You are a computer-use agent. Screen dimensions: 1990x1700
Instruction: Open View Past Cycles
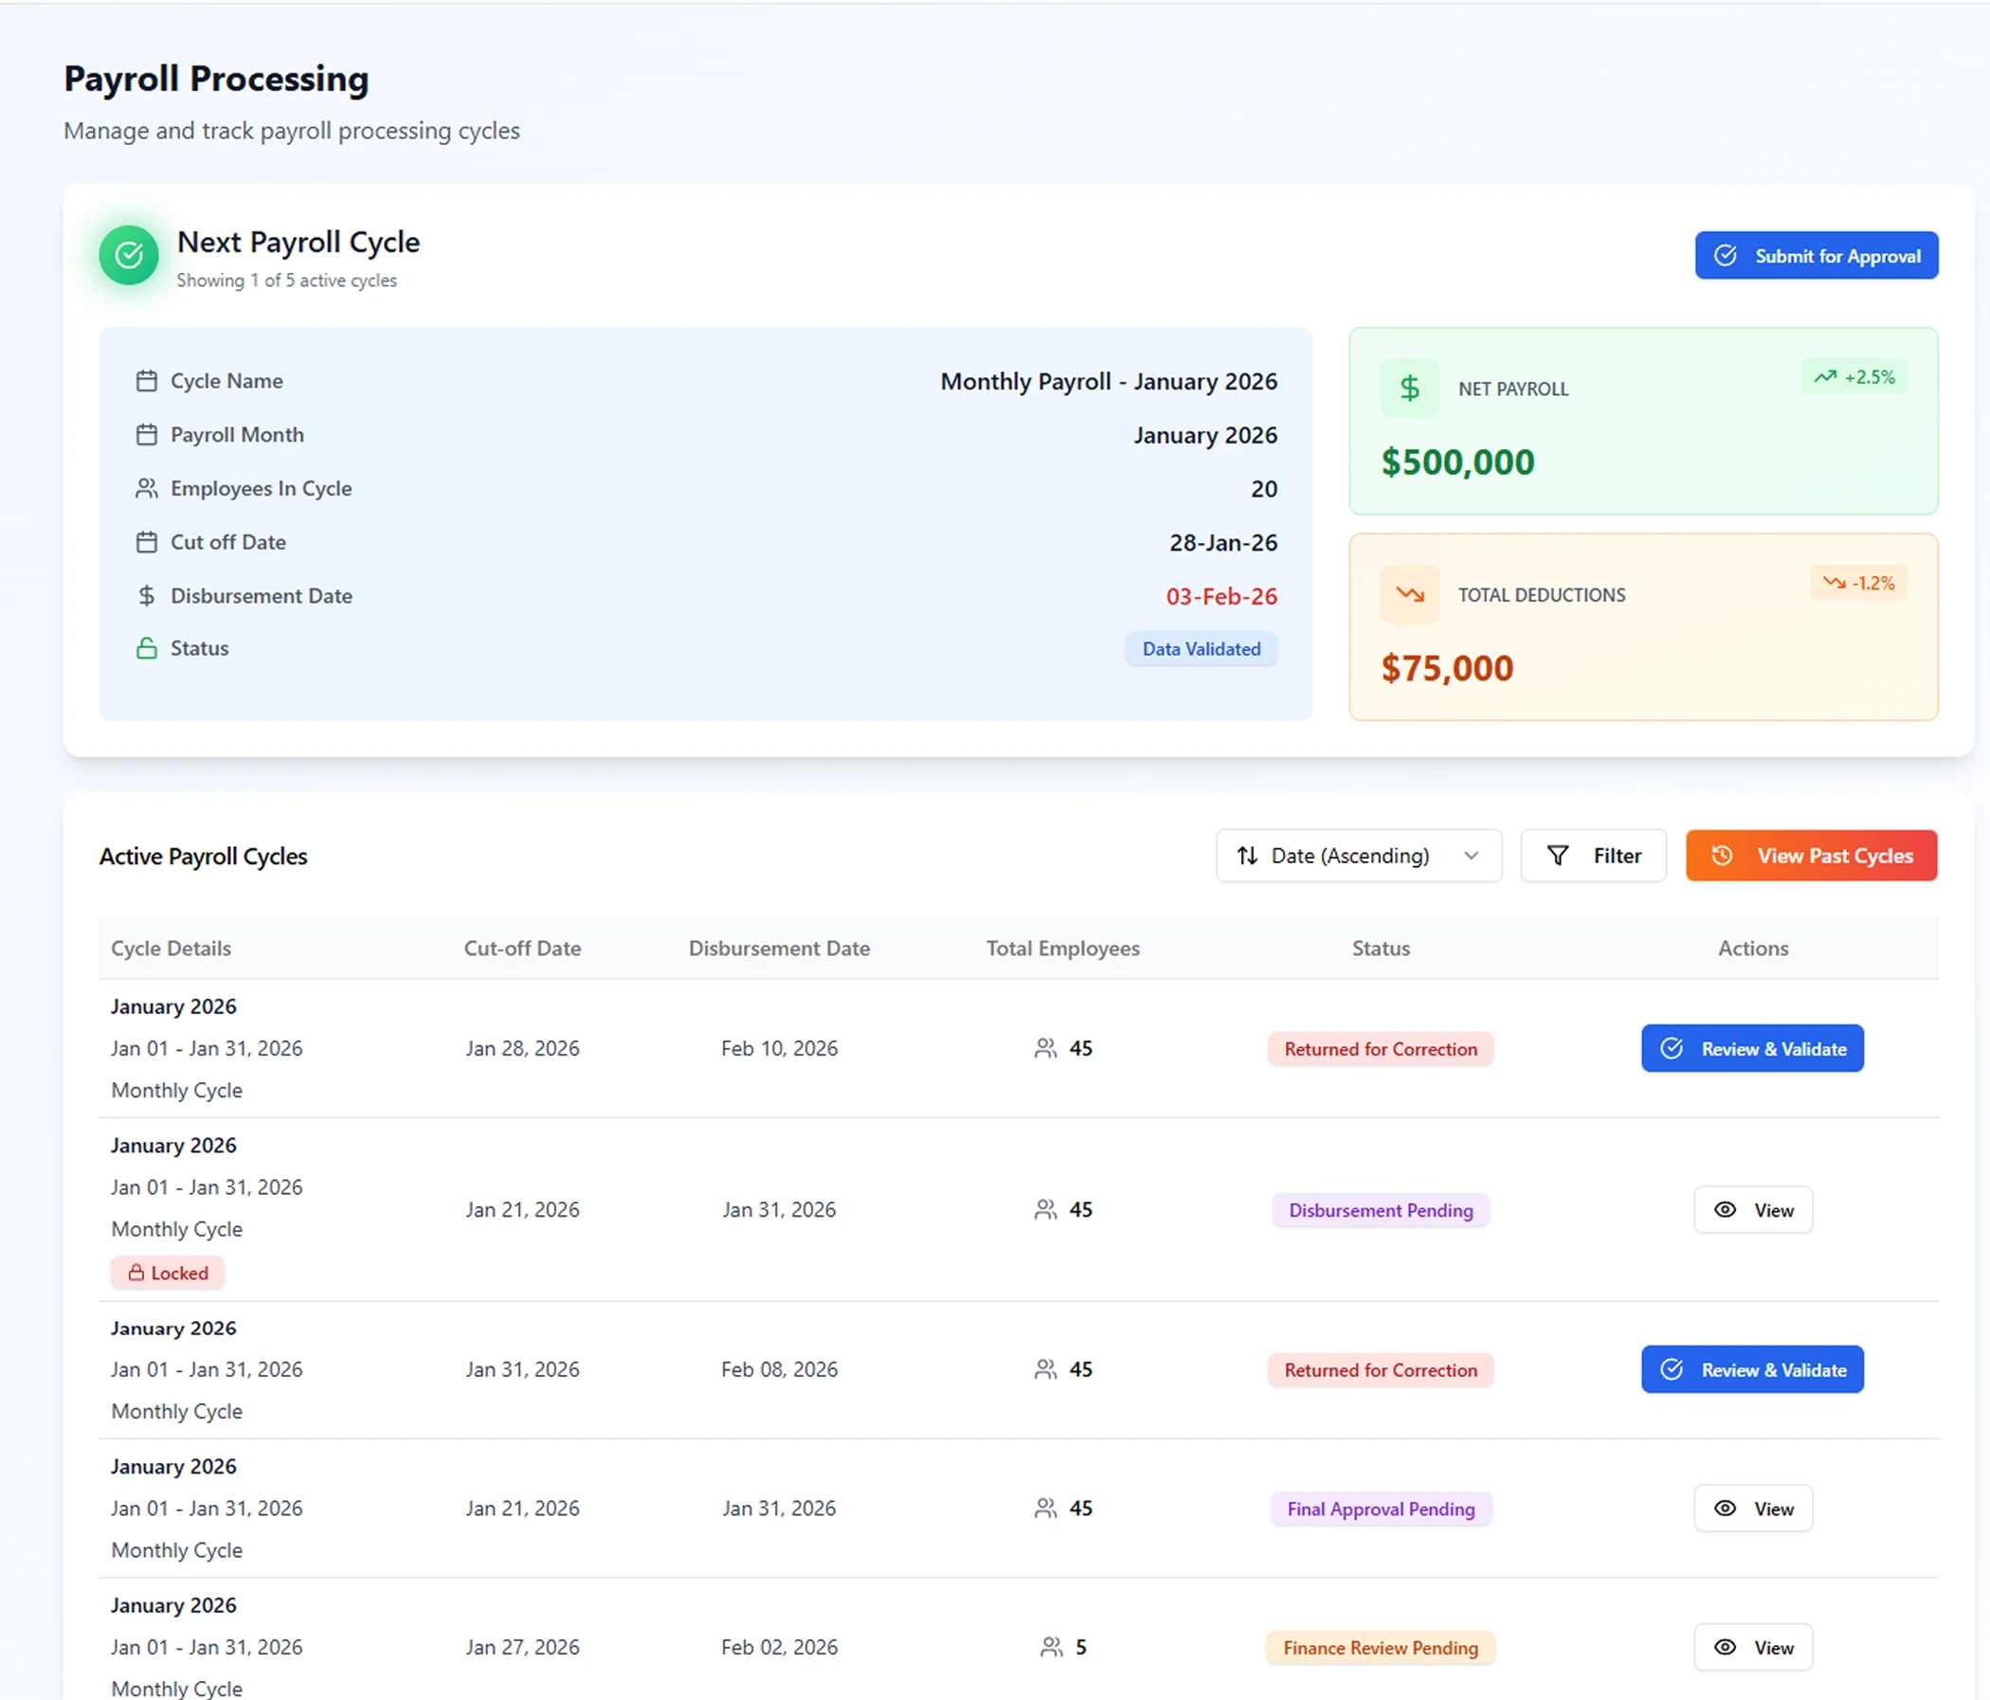(1811, 856)
